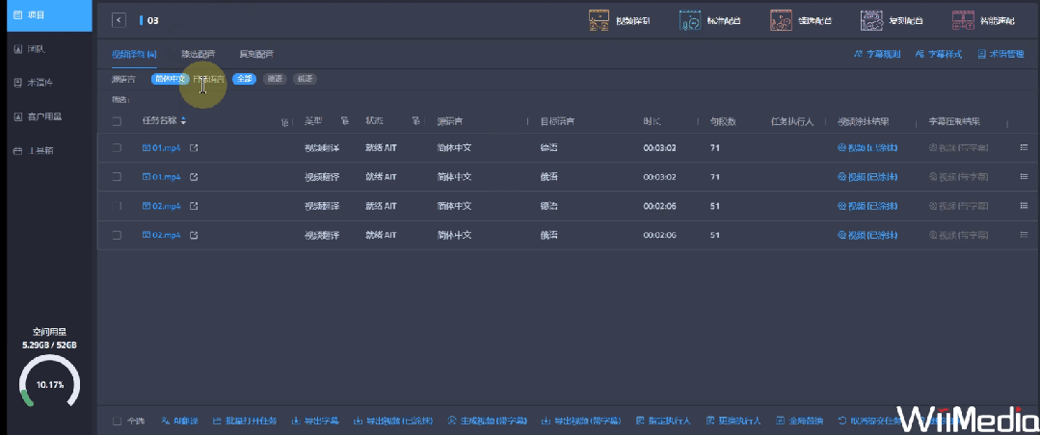Screen dimensions: 1040x435
Task: Check the select-all checkbox in table header
Action: coord(117,121)
